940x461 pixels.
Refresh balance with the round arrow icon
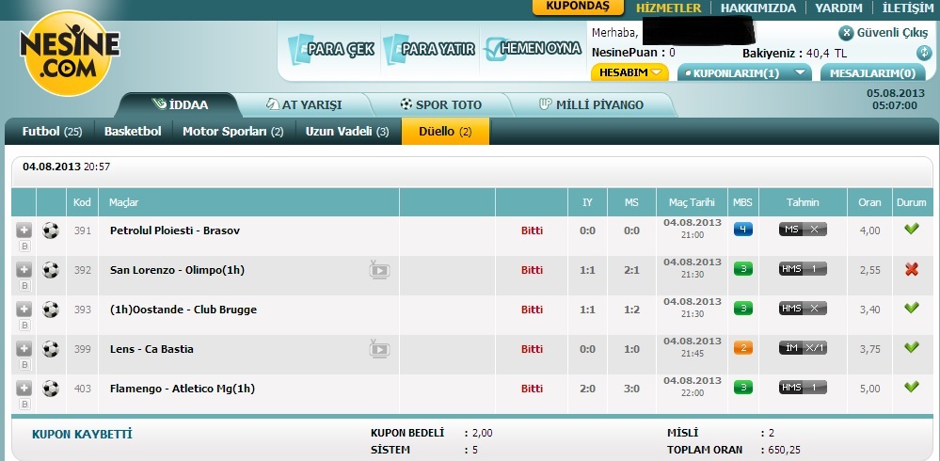[x=924, y=54]
